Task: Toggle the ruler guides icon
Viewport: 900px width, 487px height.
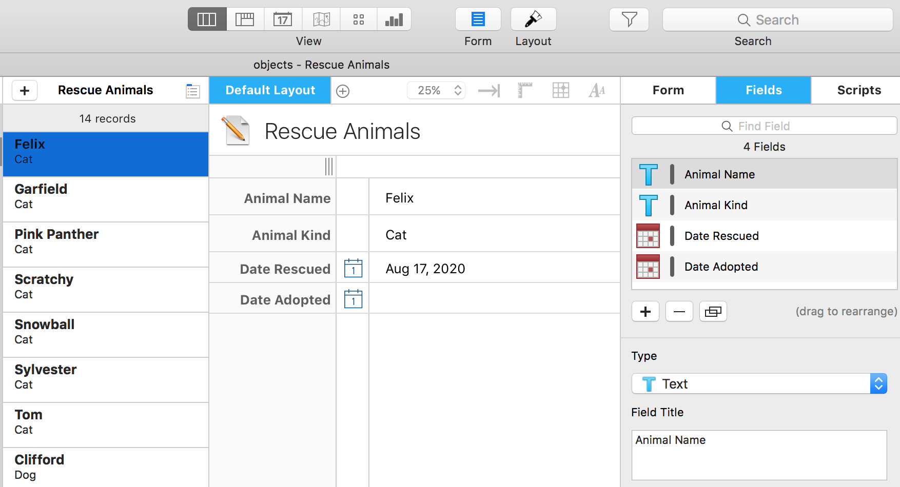Action: tap(524, 91)
